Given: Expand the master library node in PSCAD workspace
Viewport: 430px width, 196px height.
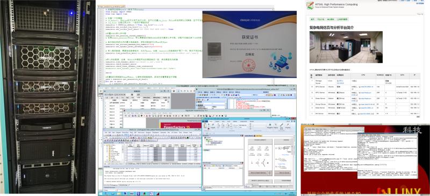Looking at the screenshot, I should coord(206,141).
